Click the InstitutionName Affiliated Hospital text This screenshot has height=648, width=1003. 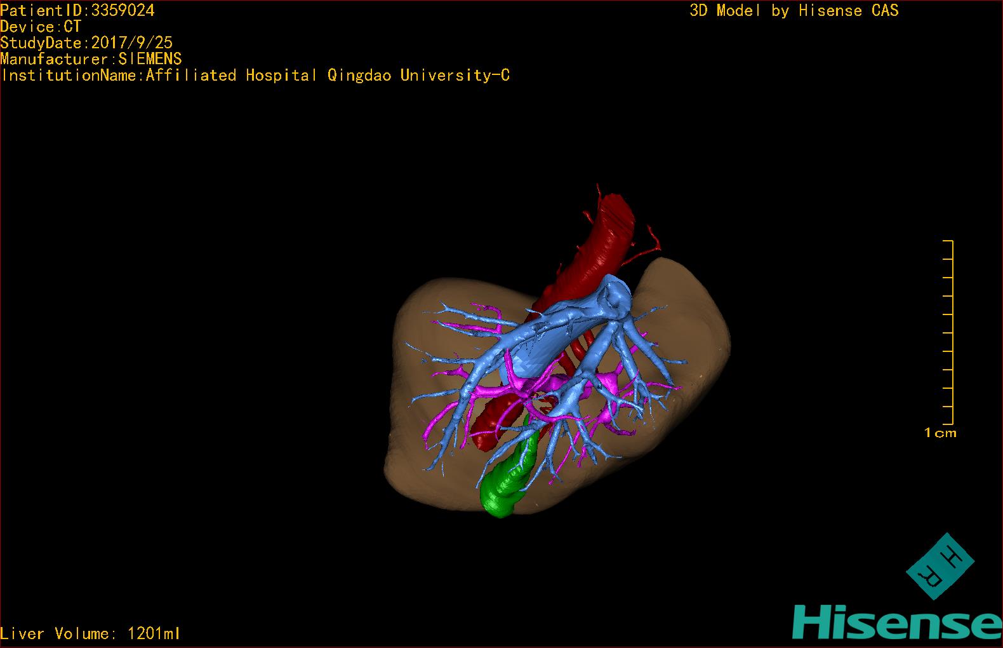pos(255,76)
